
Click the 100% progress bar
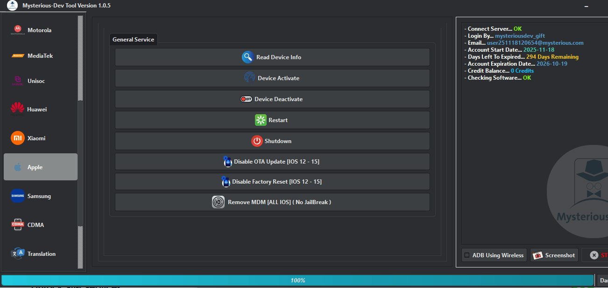click(298, 280)
